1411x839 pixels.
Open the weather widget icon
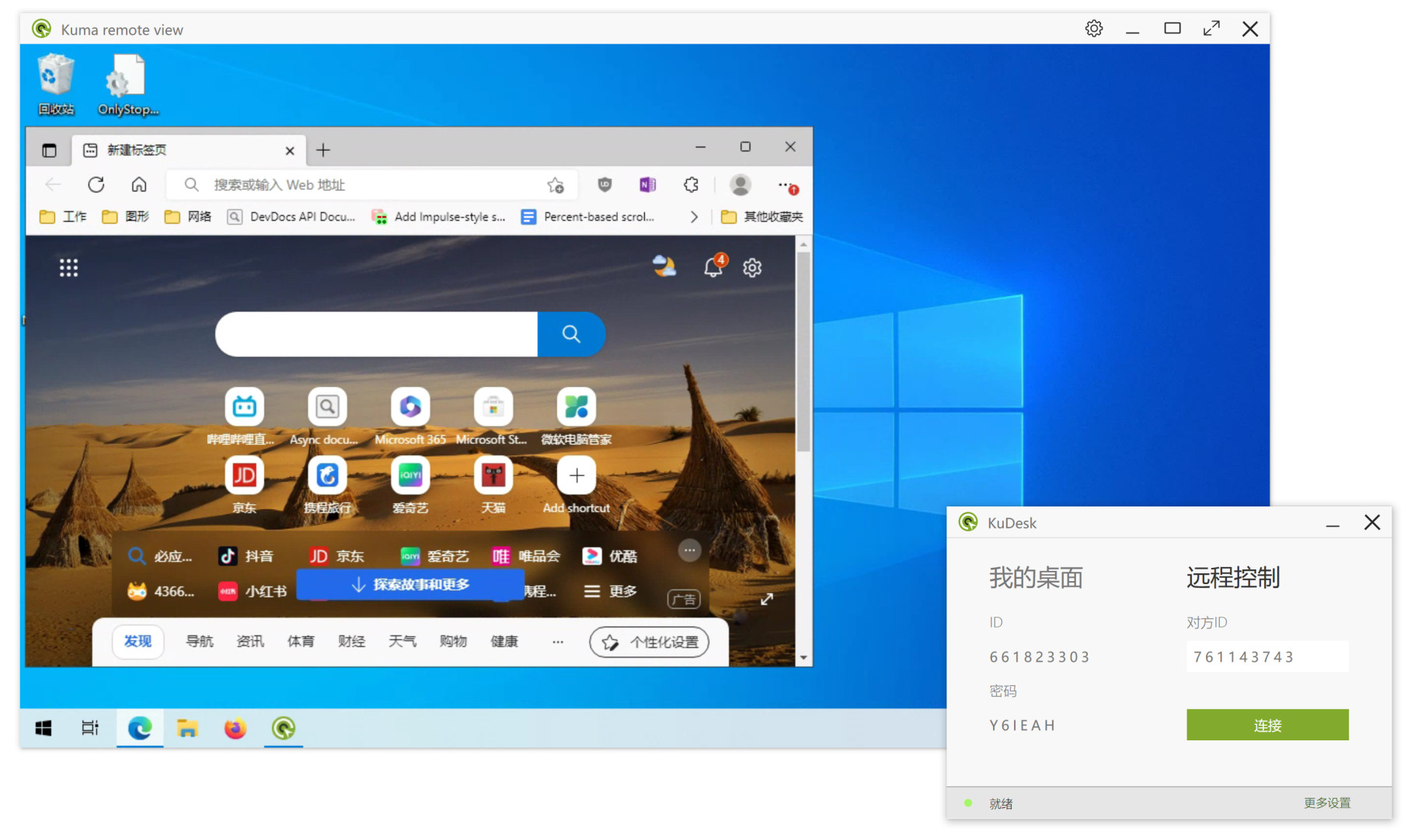coord(664,266)
